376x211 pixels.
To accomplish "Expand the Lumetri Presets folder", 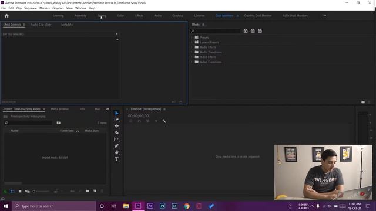I will click(192, 42).
